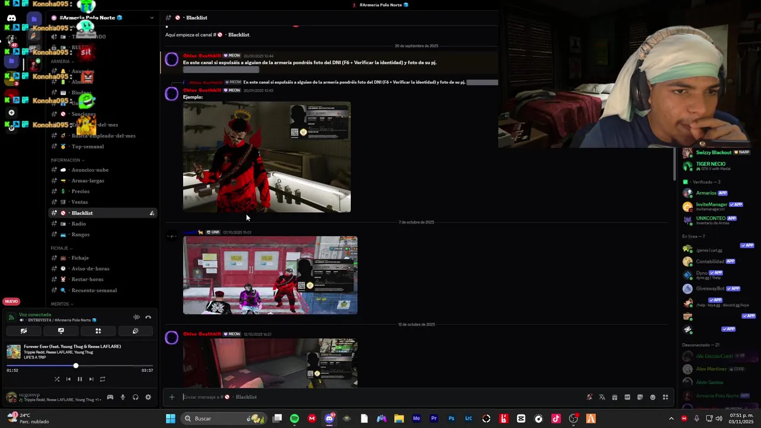Disconnect from voice call hang-up icon
Image resolution: width=761 pixels, height=428 pixels.
click(148, 317)
